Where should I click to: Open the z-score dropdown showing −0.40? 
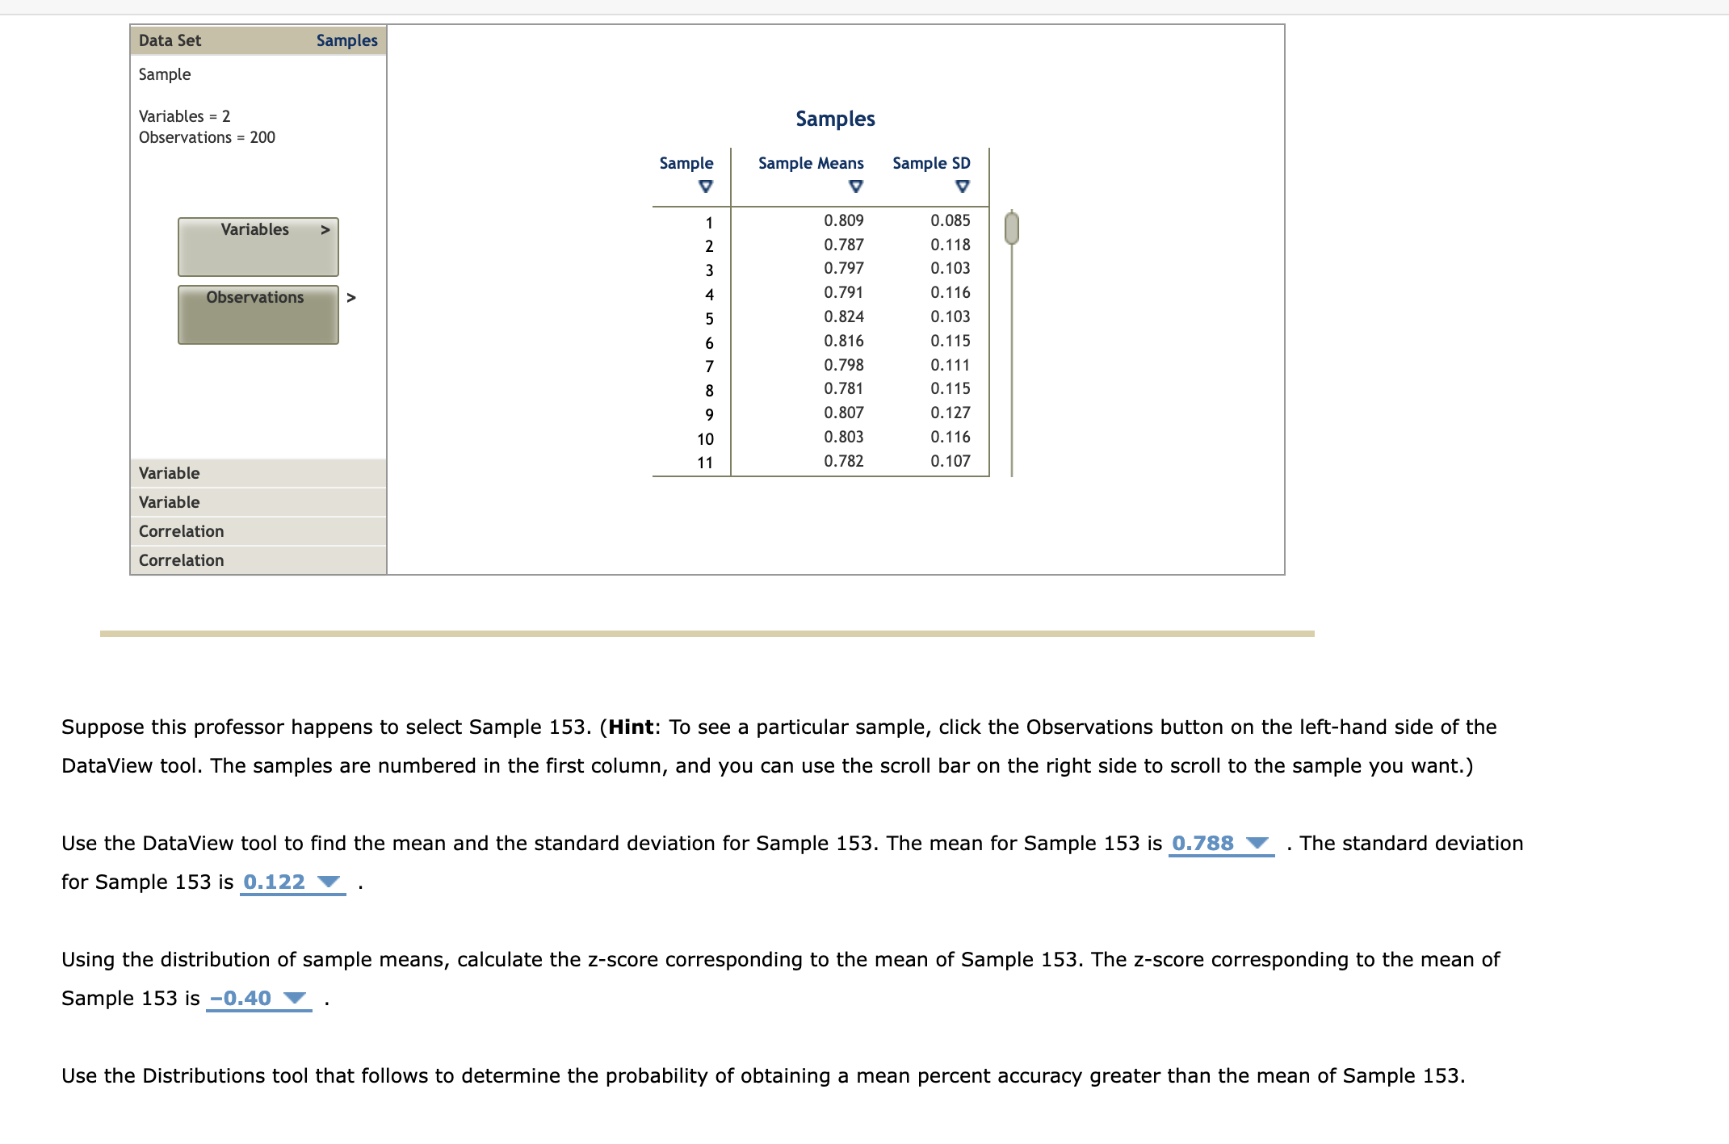point(258,999)
